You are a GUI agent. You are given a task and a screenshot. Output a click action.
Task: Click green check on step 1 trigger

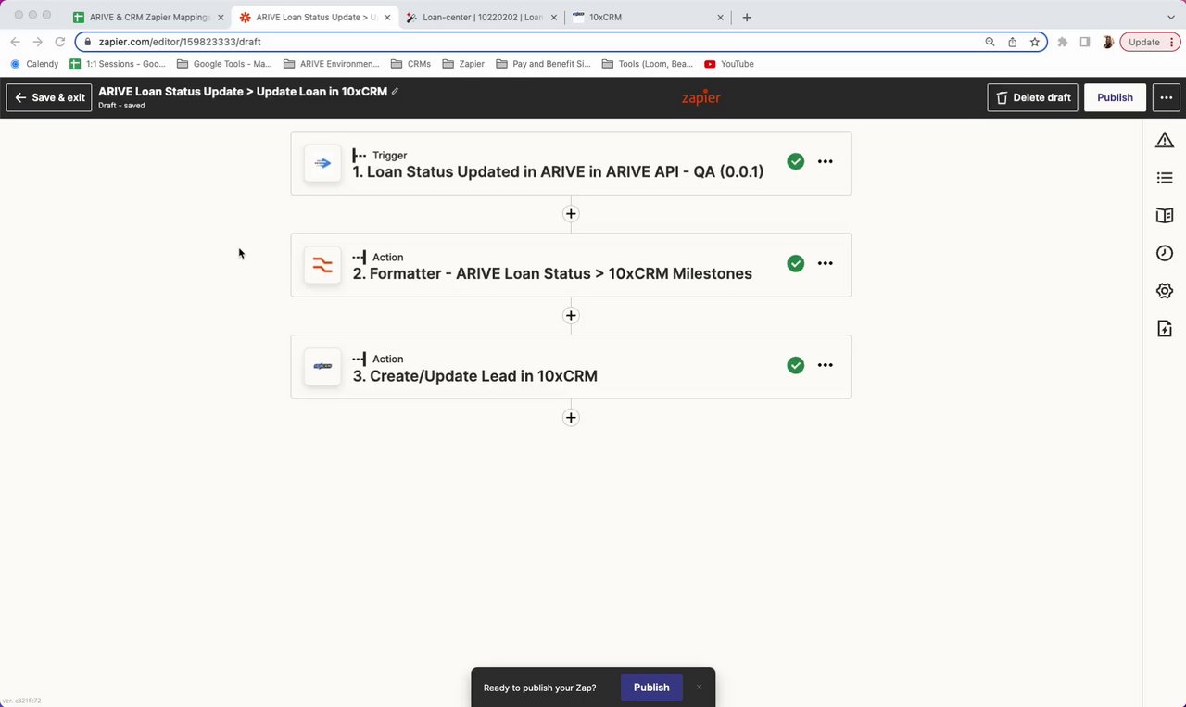(795, 161)
